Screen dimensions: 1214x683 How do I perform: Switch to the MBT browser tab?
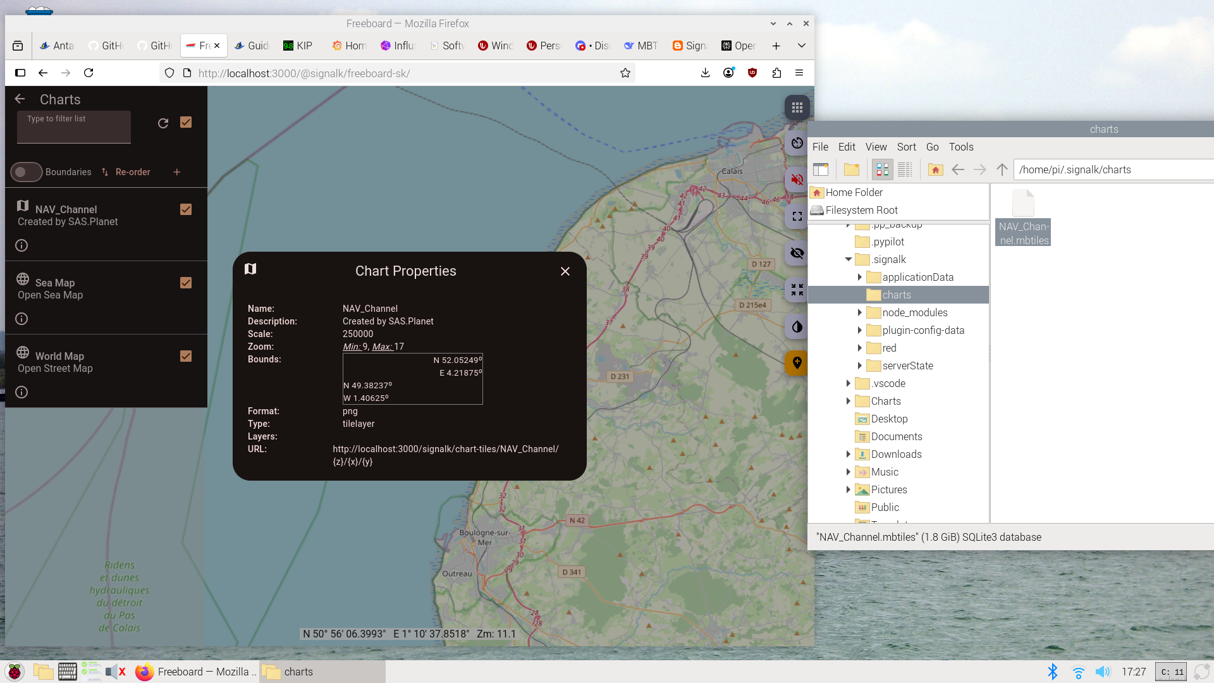641,46
